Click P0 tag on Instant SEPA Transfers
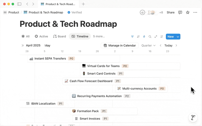The height and width of the screenshot is (126, 202). 71,59
